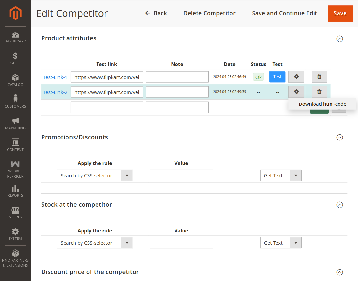Click the Magento logo
The image size is (358, 281).
click(15, 13)
